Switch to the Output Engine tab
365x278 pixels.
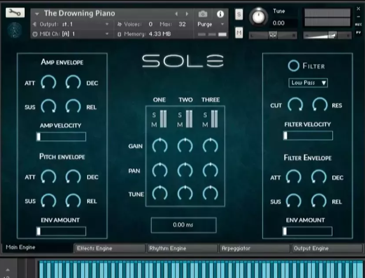(x=327, y=248)
